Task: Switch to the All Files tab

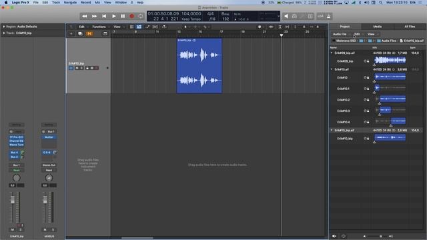Action: coord(410,27)
